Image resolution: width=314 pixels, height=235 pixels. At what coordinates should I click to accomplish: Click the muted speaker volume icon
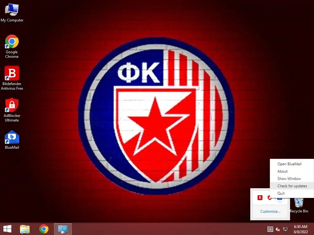(278, 229)
